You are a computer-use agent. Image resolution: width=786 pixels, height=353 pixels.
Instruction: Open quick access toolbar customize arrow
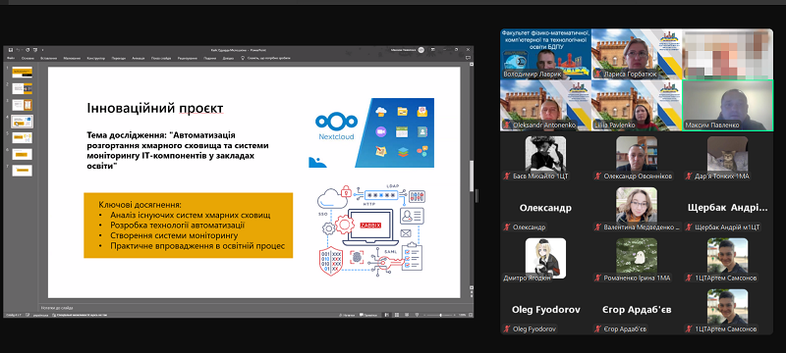(x=42, y=50)
